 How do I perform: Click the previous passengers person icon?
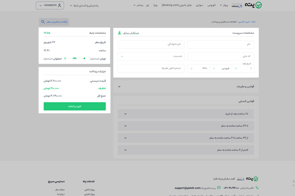click(x=120, y=33)
